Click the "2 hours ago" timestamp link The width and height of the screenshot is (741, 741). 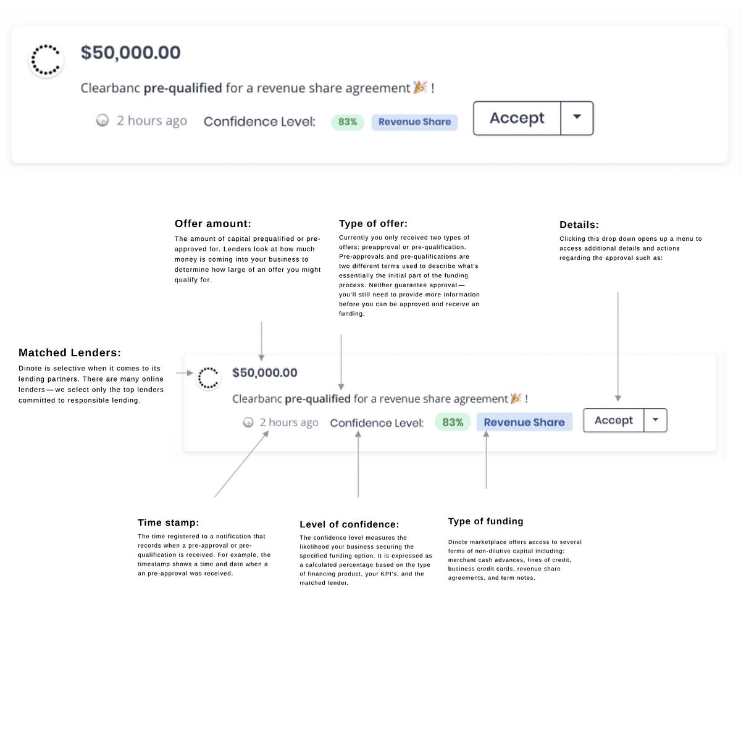point(151,120)
